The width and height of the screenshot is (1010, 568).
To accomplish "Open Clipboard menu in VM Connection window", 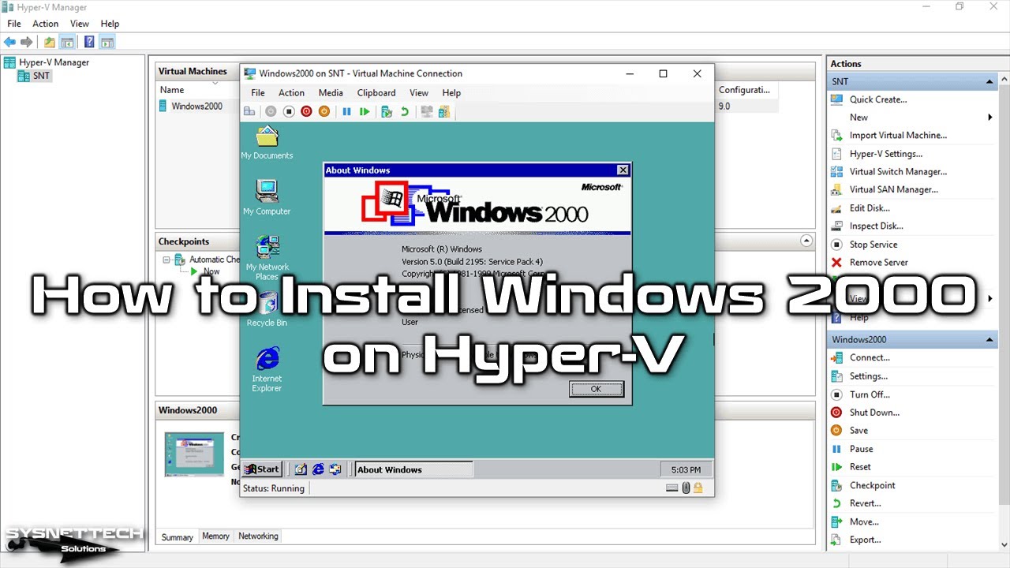I will [x=376, y=93].
